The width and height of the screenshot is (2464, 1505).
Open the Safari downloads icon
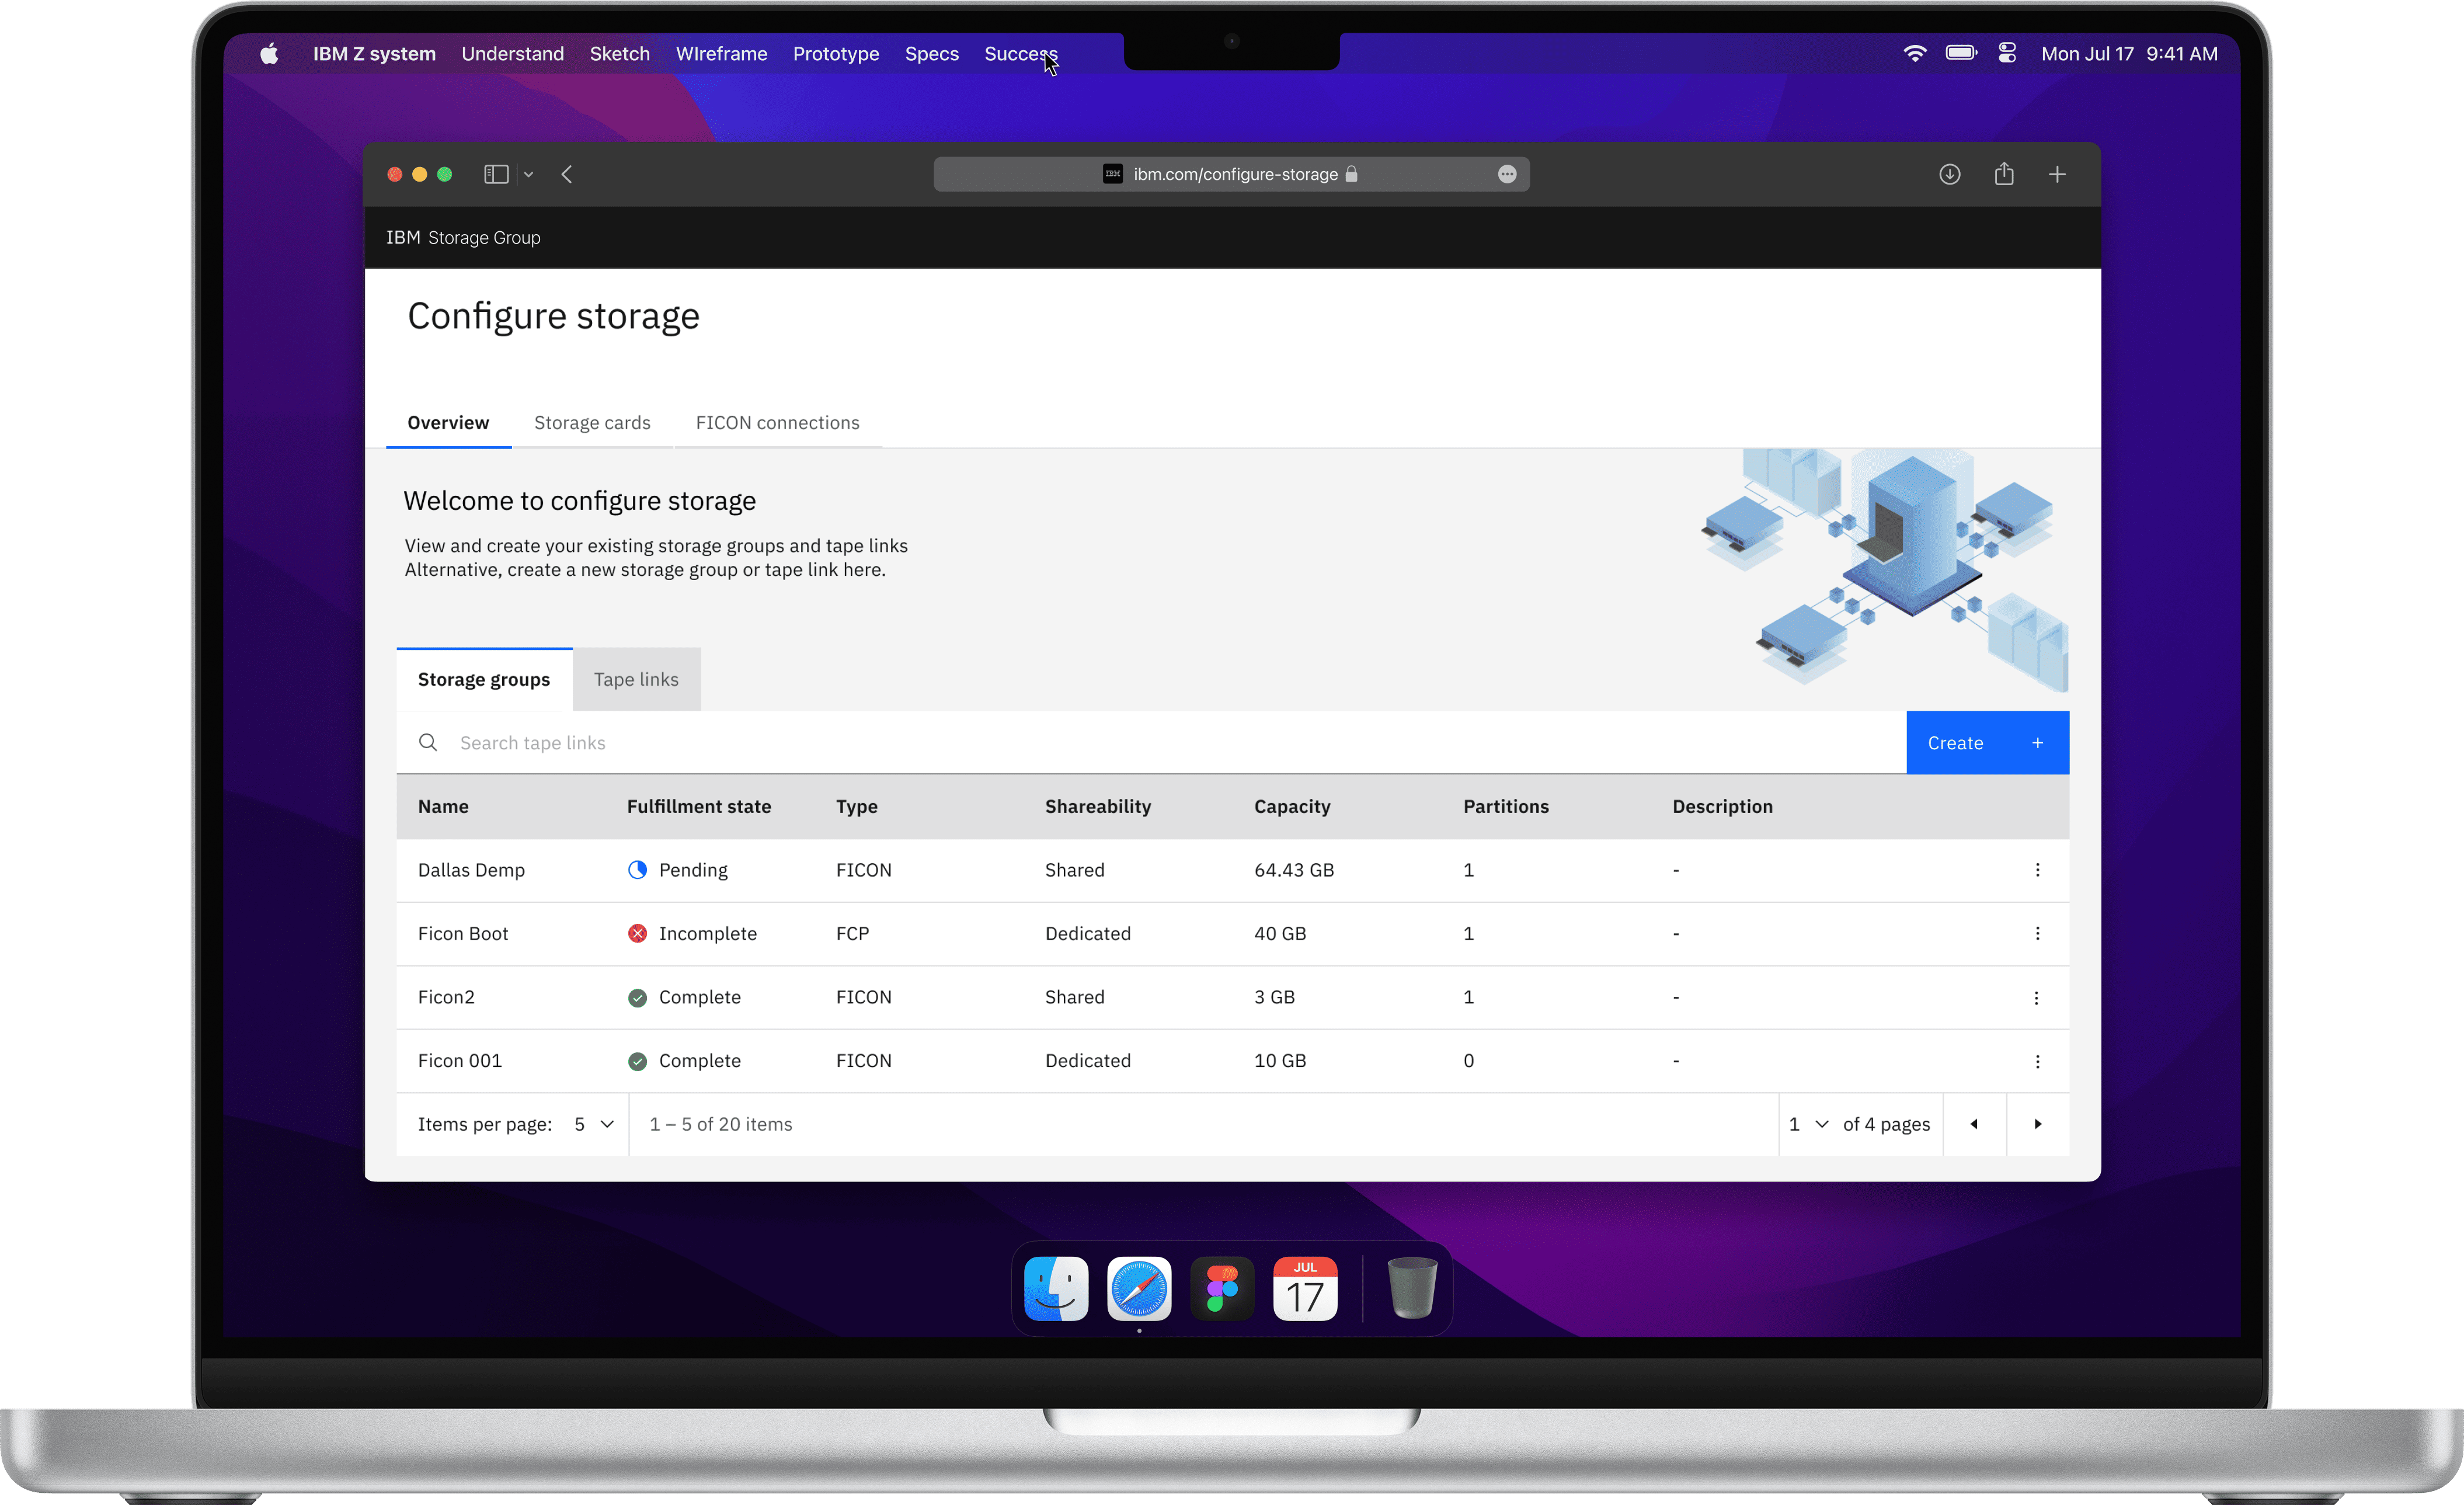[x=1949, y=174]
